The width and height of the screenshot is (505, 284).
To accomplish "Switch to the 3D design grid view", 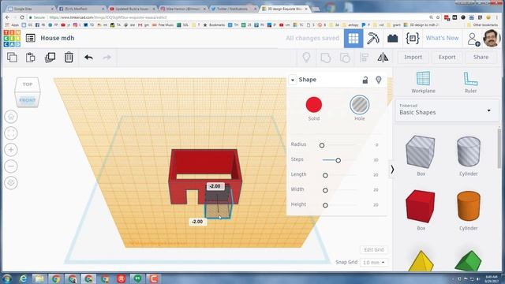I will 353,39.
